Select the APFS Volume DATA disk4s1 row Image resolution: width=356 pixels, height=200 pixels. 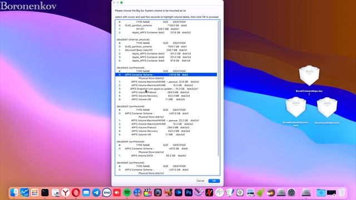(166, 156)
